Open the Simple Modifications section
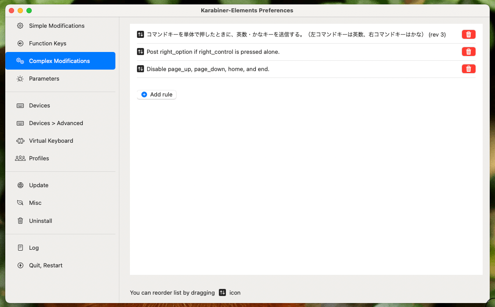The width and height of the screenshot is (495, 307). (x=56, y=26)
